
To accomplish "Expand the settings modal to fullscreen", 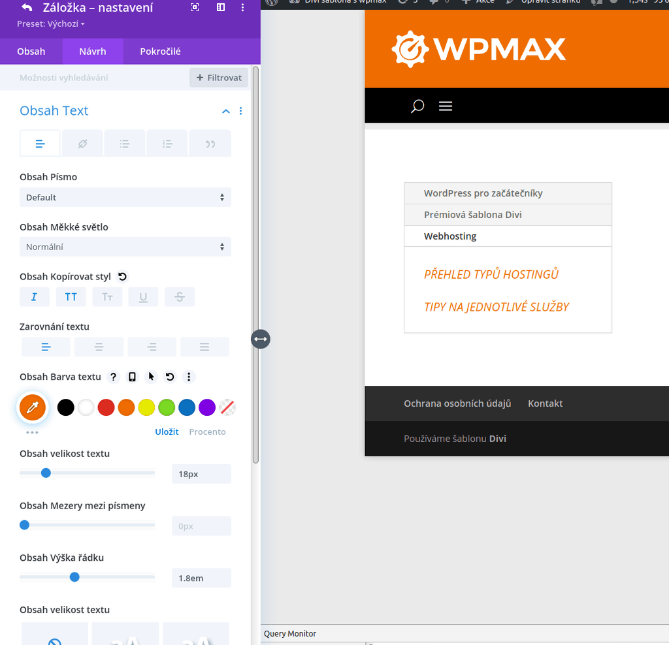I will 195,7.
